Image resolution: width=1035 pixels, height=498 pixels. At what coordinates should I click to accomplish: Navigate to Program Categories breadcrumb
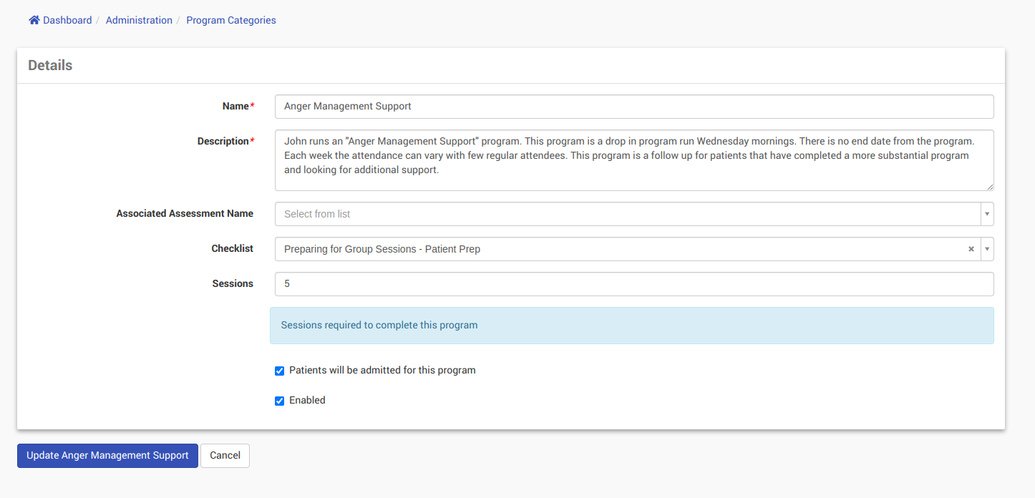click(231, 21)
